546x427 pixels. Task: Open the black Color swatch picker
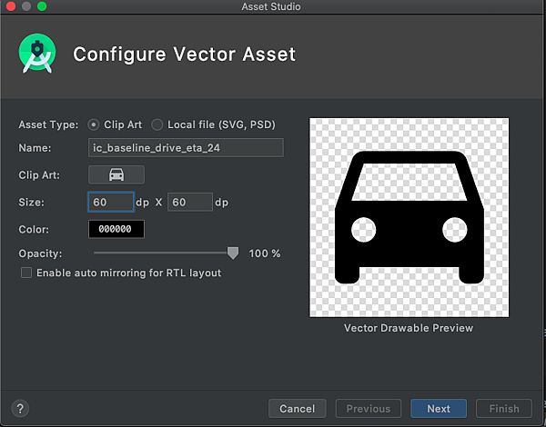116,229
